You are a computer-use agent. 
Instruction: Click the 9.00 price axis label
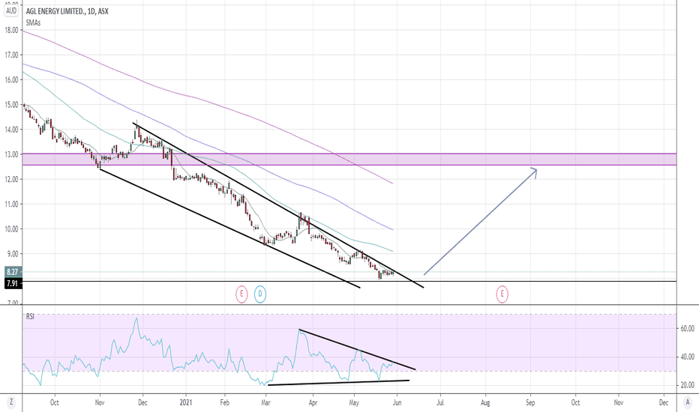tap(13, 254)
